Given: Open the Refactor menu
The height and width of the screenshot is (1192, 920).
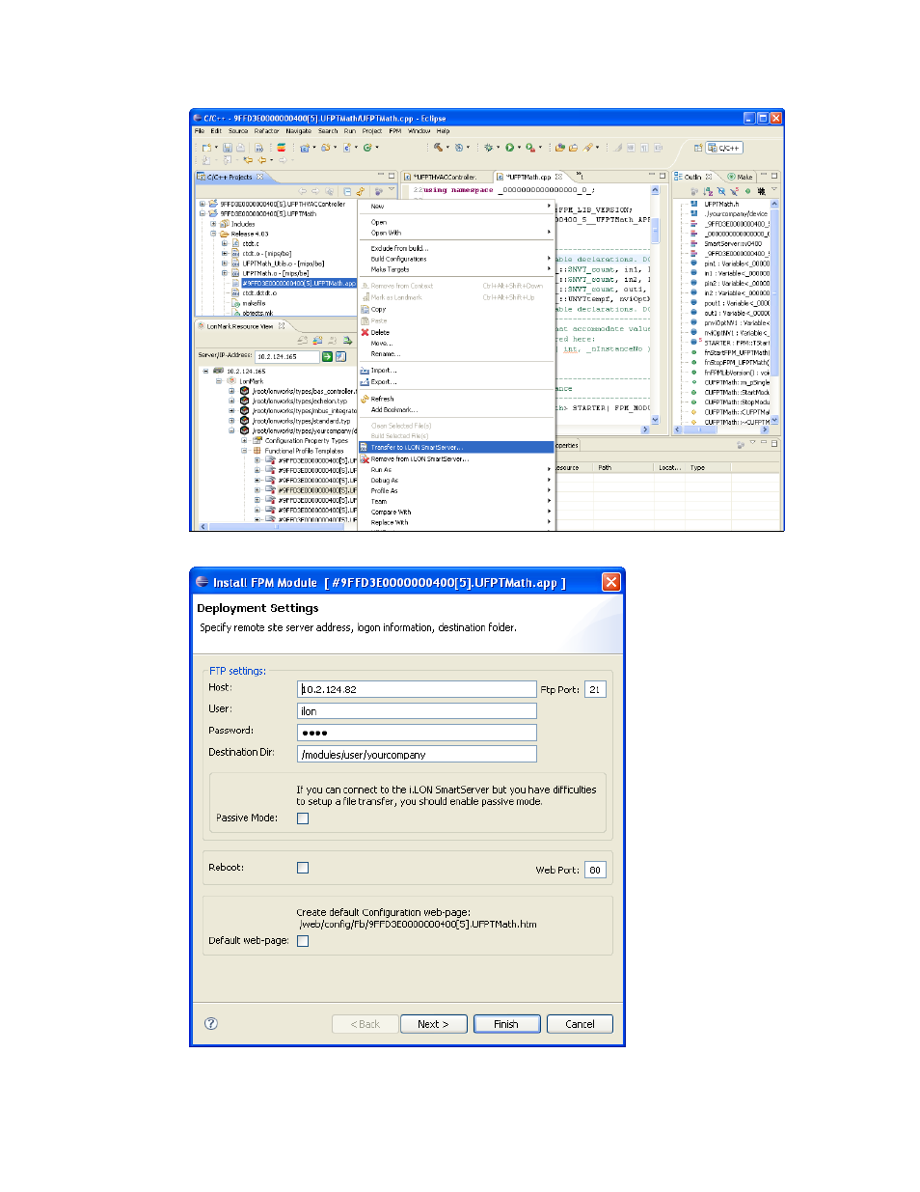Looking at the screenshot, I should [267, 131].
